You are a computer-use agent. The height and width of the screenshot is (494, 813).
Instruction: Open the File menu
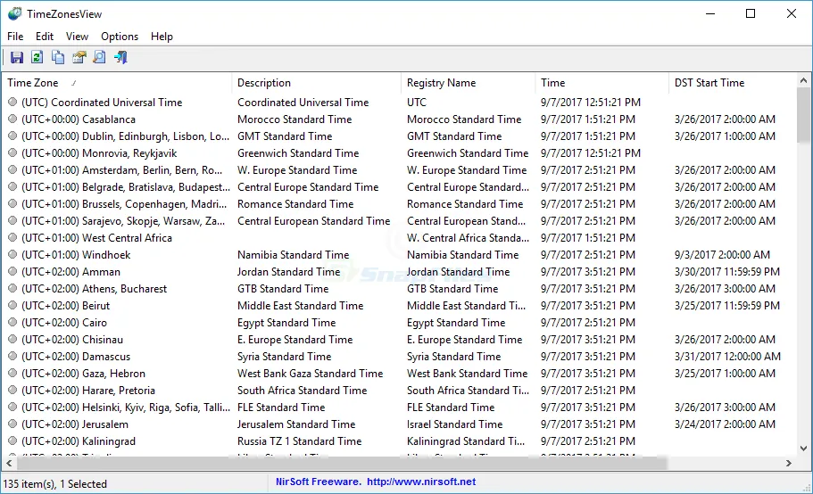[15, 37]
